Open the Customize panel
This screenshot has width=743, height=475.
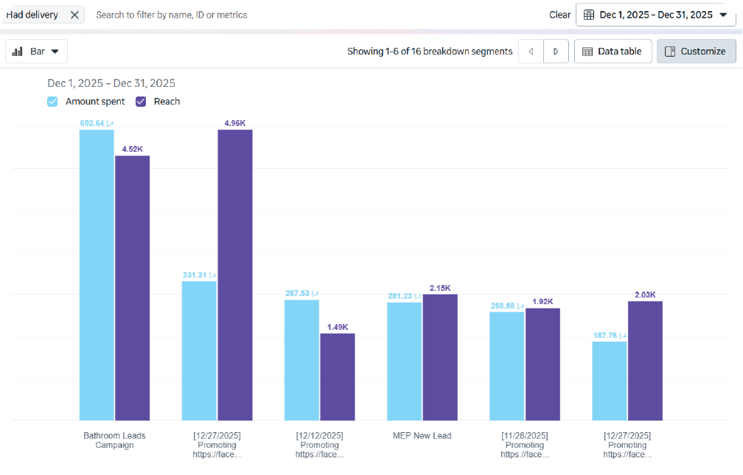[696, 52]
